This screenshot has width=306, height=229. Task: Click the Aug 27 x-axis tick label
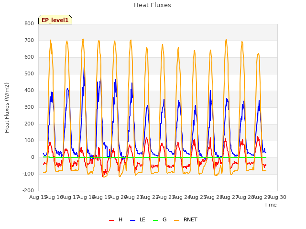(x=229, y=197)
